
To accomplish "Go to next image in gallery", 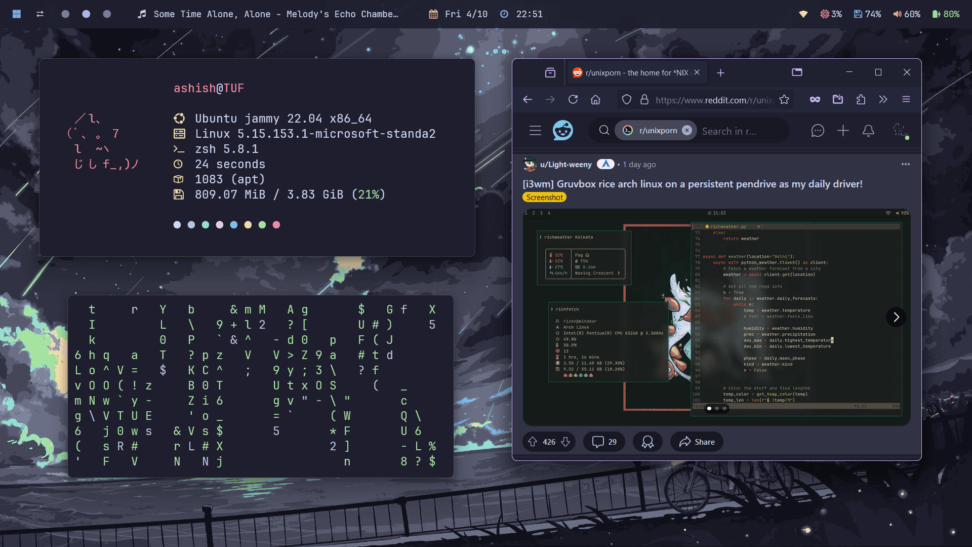I will click(896, 317).
